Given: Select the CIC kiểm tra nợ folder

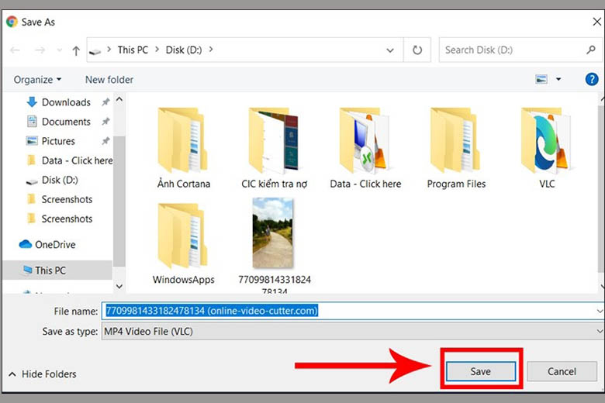Looking at the screenshot, I should 275,149.
